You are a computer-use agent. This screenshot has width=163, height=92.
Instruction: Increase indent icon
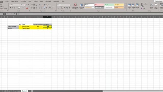coord(42,8)
